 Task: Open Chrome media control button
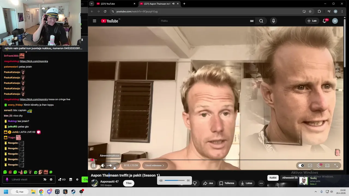(x=329, y=11)
